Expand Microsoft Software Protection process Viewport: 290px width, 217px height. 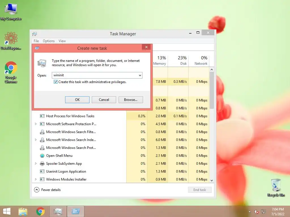(x=36, y=124)
